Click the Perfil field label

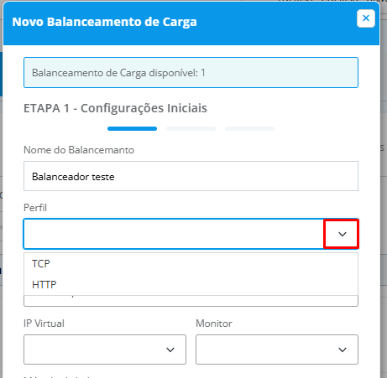tap(35, 208)
